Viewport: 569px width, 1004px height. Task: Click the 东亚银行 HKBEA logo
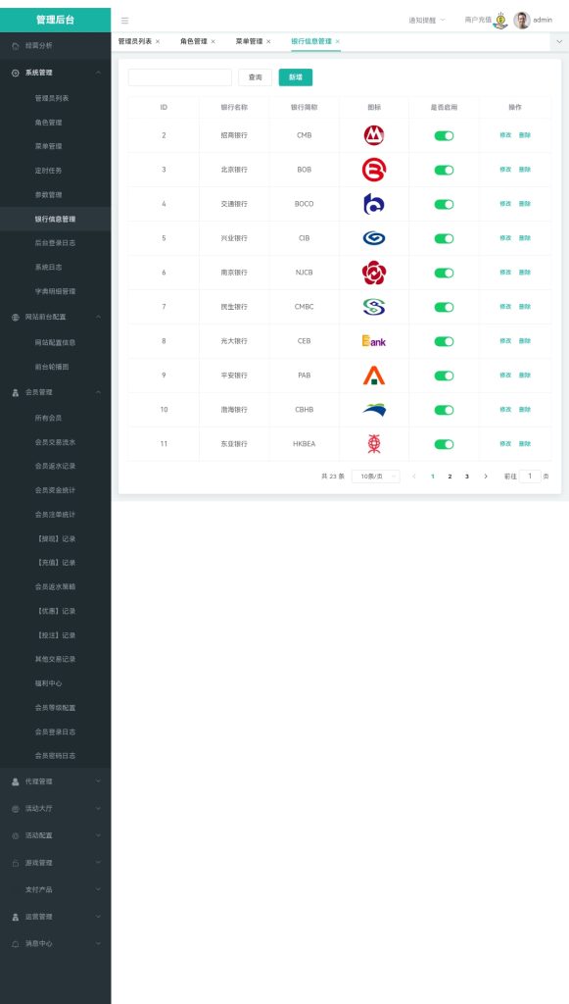click(x=374, y=444)
